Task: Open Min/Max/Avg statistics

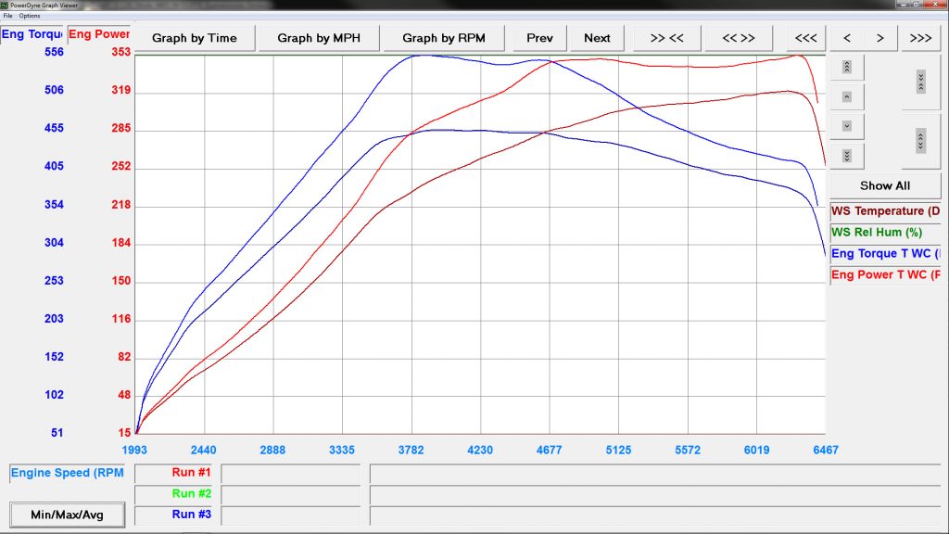Action: (x=68, y=515)
